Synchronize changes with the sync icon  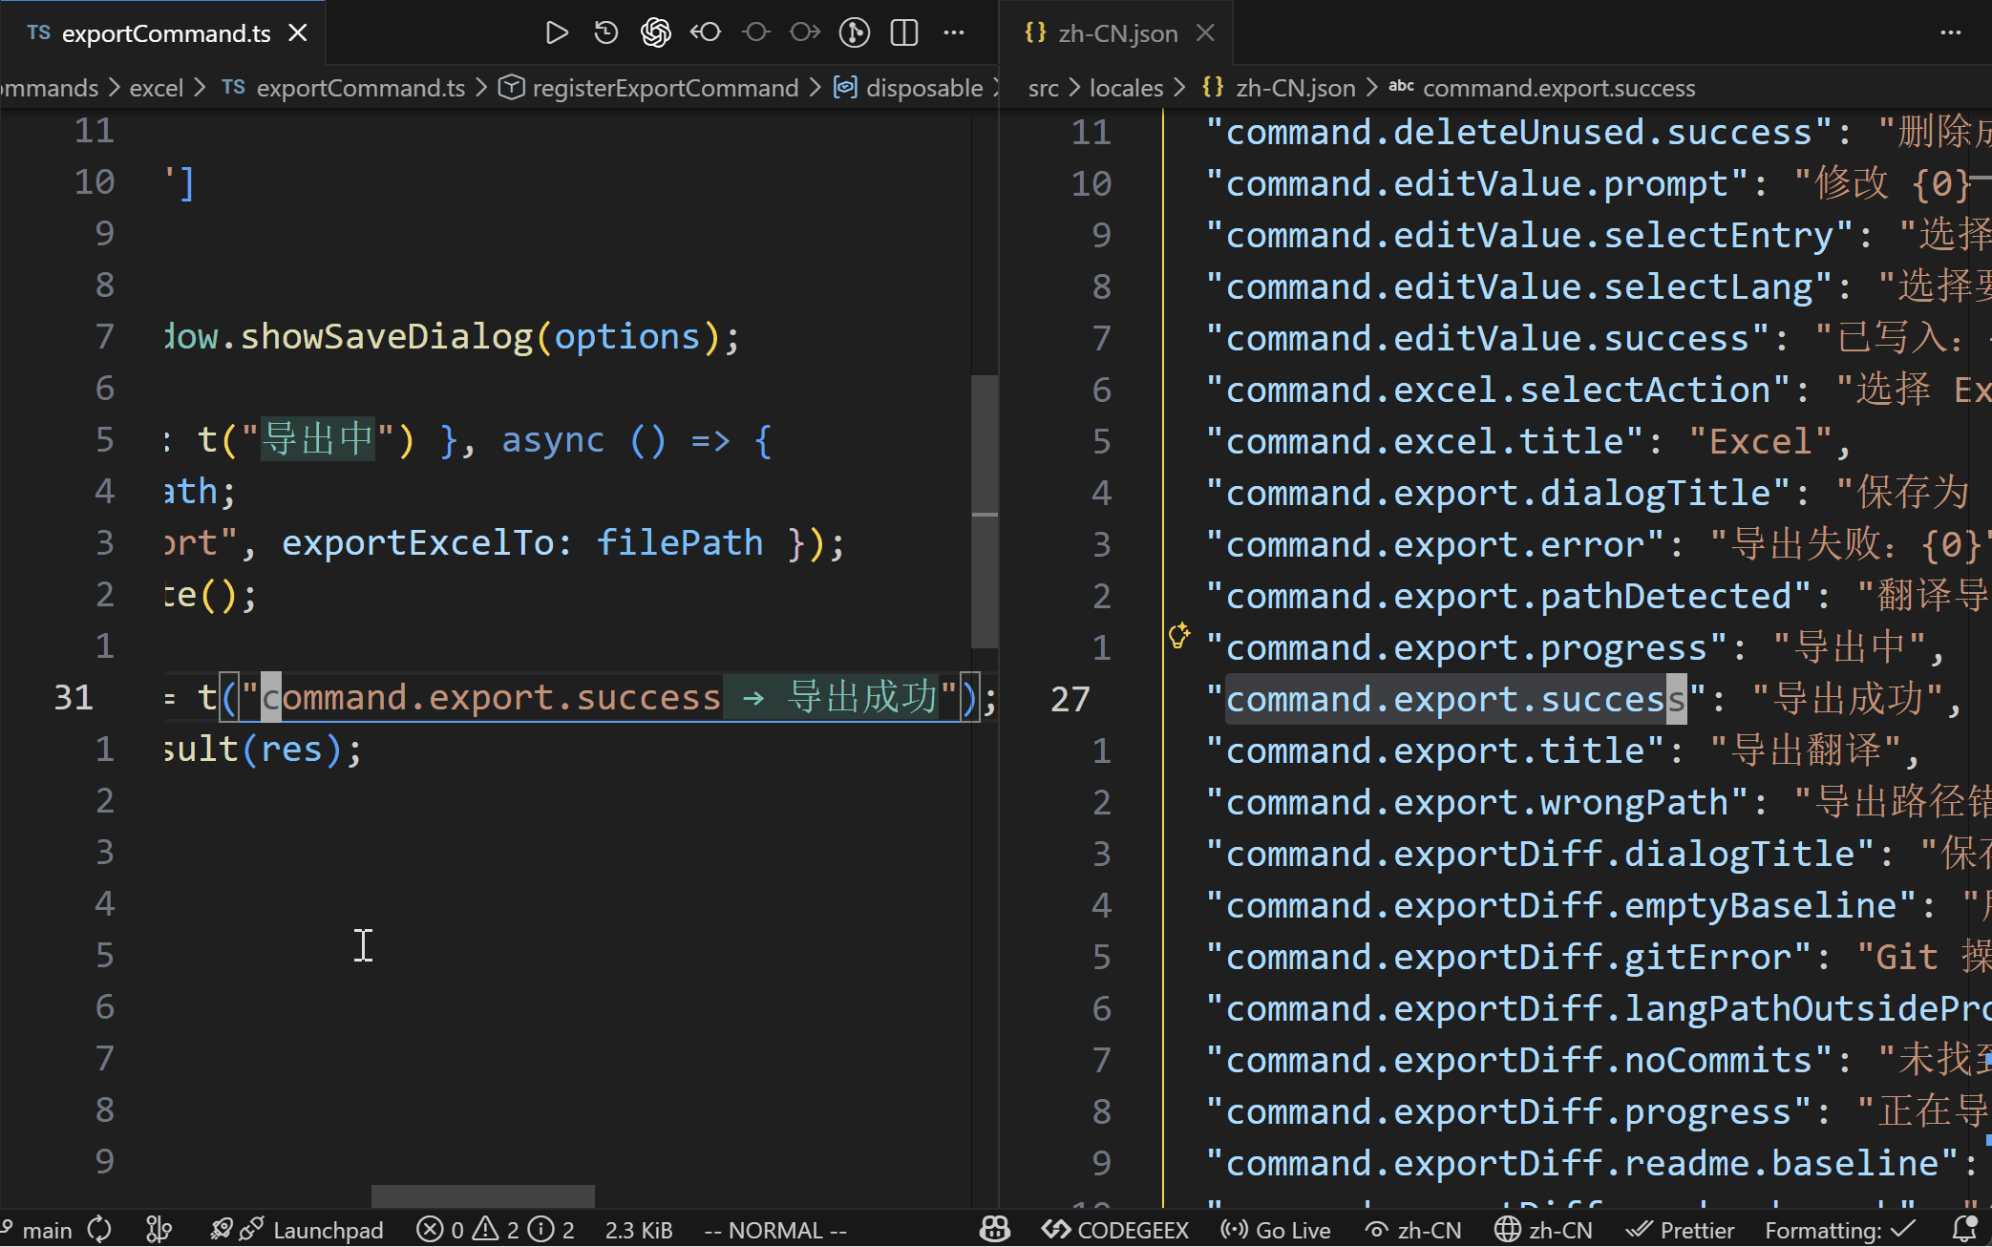[99, 1230]
